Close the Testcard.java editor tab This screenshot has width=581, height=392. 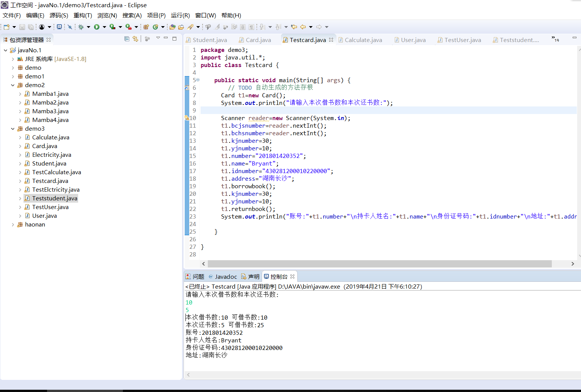(331, 40)
